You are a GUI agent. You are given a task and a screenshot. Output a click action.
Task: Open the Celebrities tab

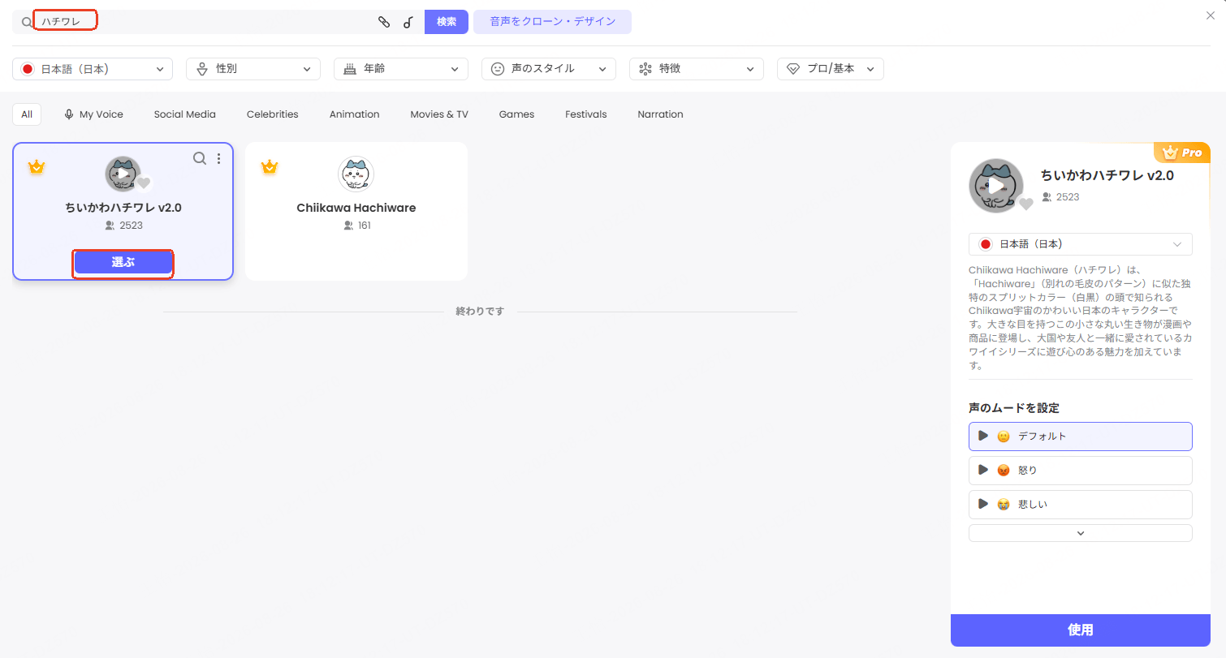[273, 114]
